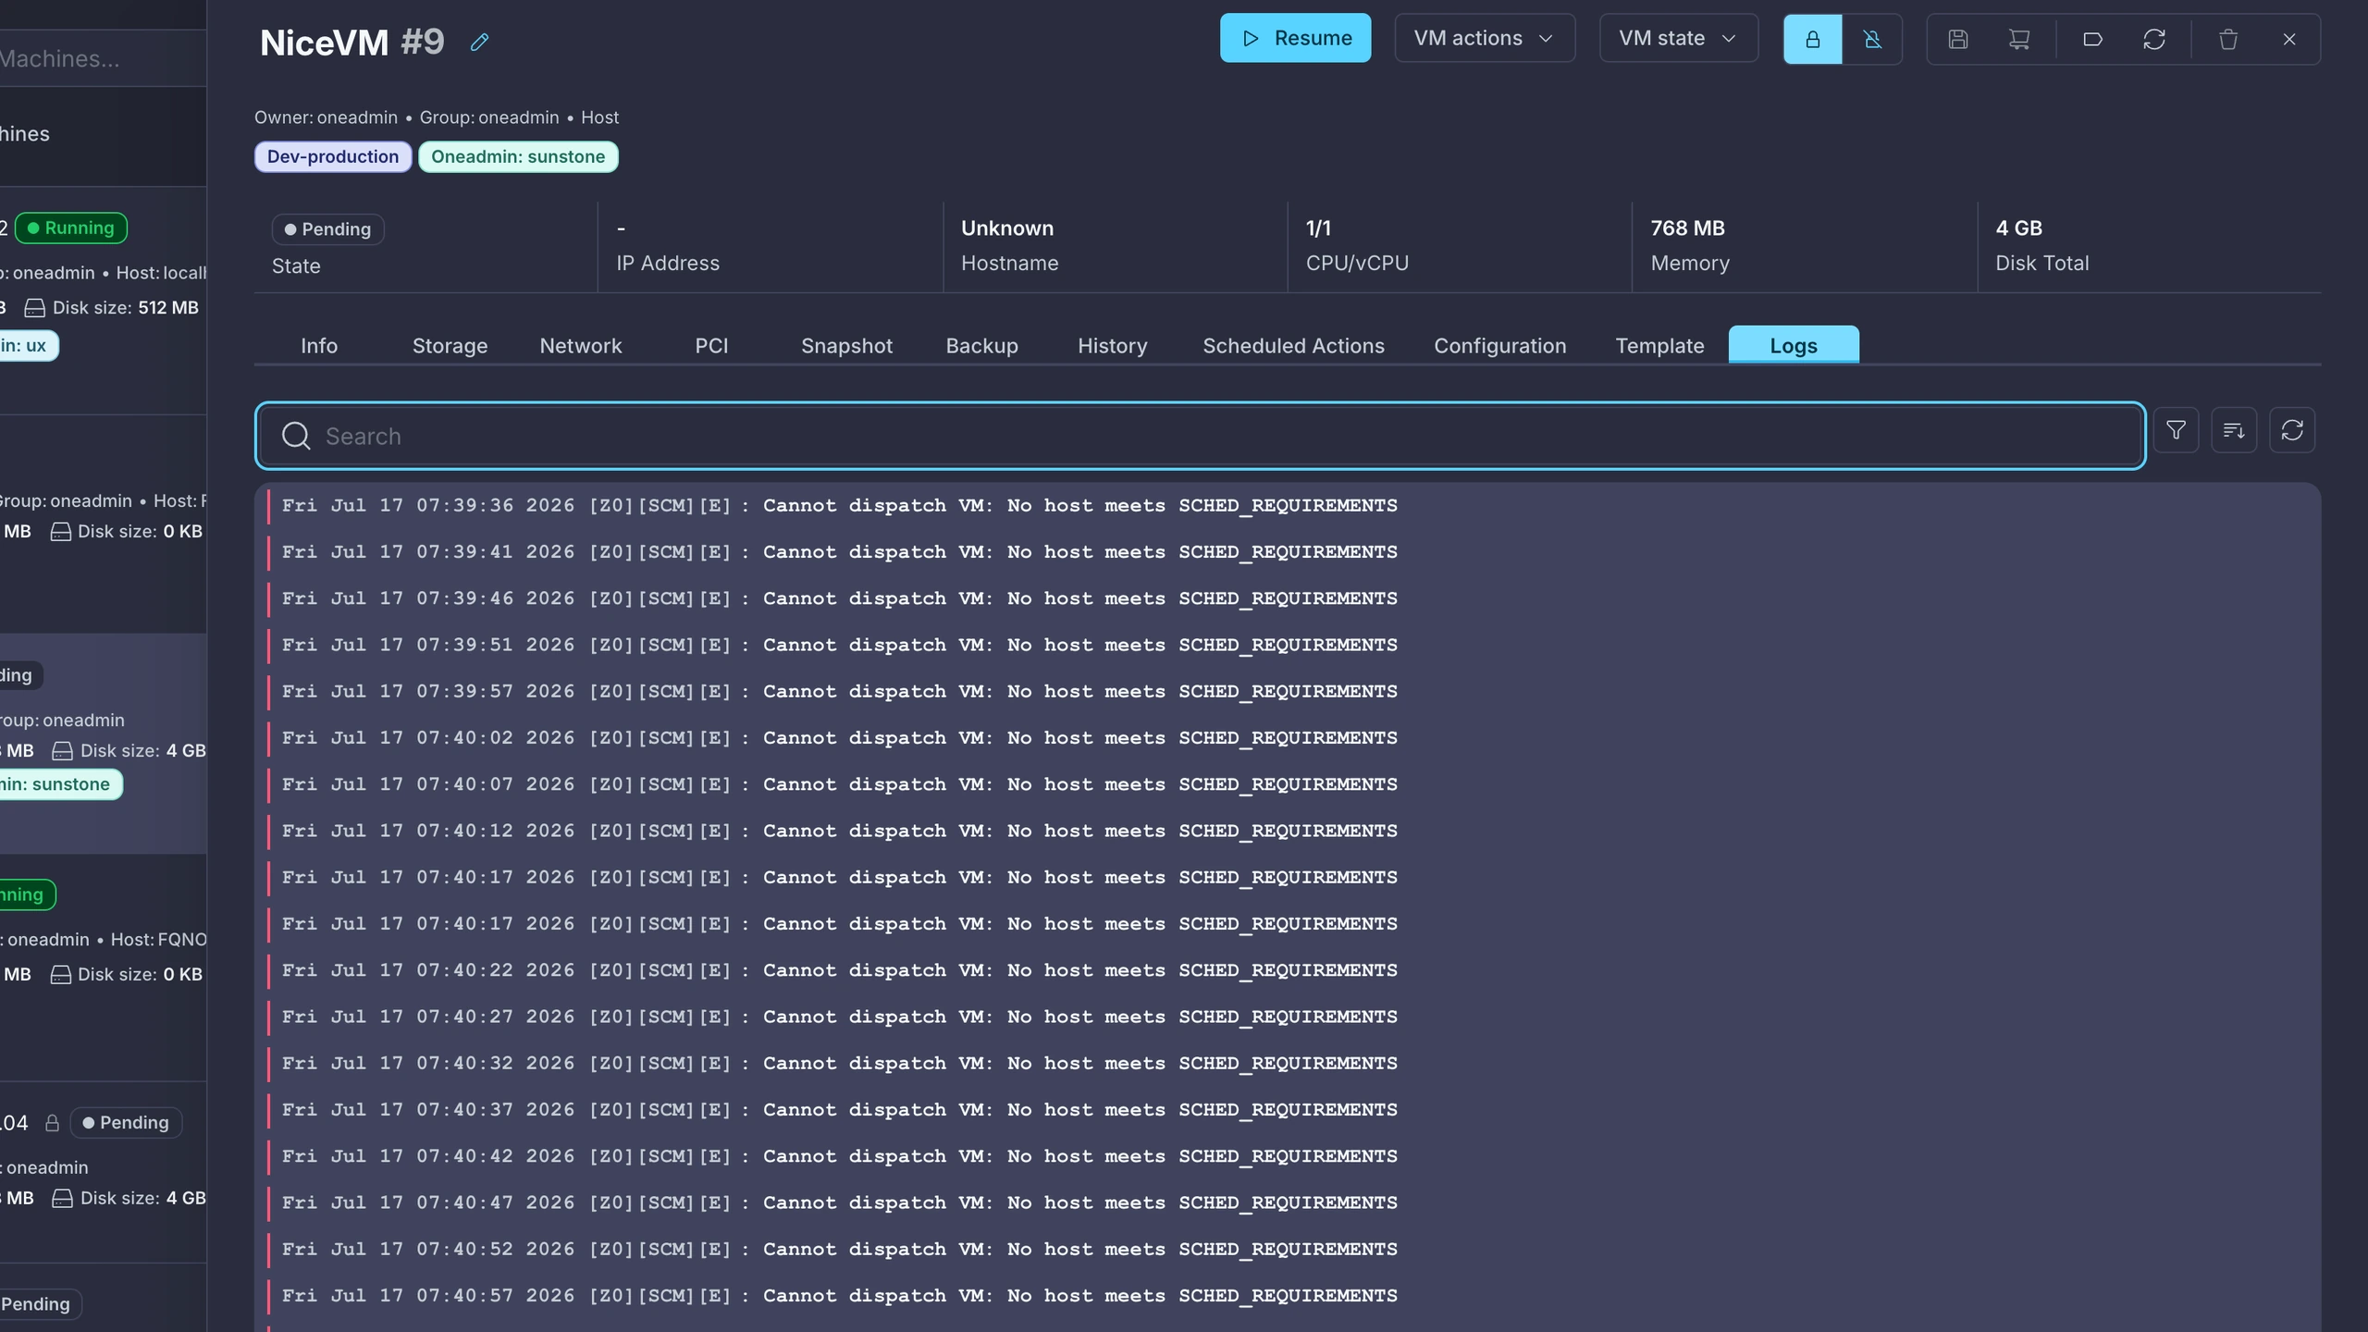
Task: Click the sidebar lock icon beside Pending
Action: click(53, 1122)
